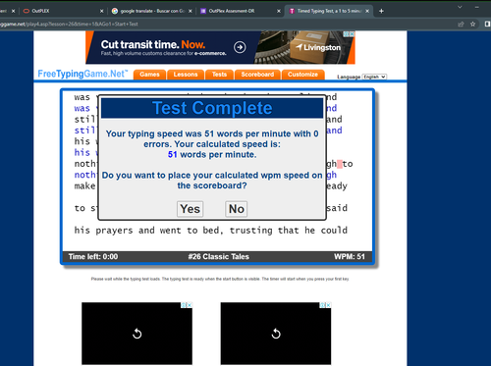Click the share page icon
Image resolution: width=491 pixels, height=366 pixels.
coord(461,24)
